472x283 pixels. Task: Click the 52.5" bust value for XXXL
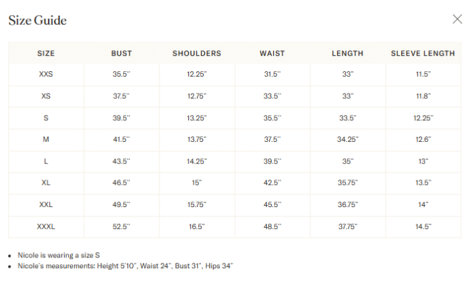tap(121, 227)
